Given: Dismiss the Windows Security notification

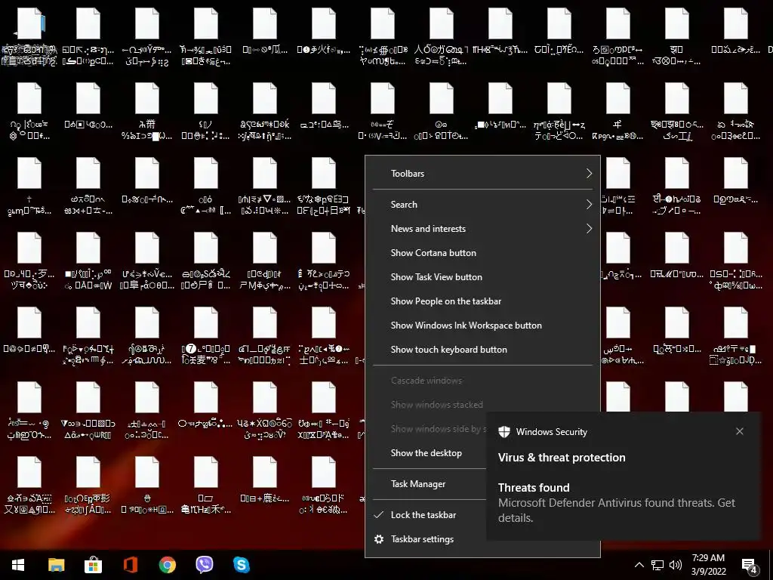Looking at the screenshot, I should (740, 431).
